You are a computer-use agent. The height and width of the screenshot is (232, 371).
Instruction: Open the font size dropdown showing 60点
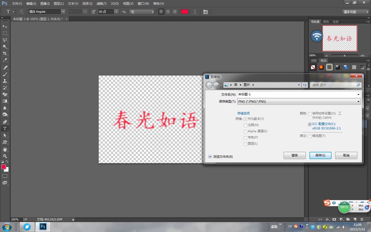[x=116, y=12]
